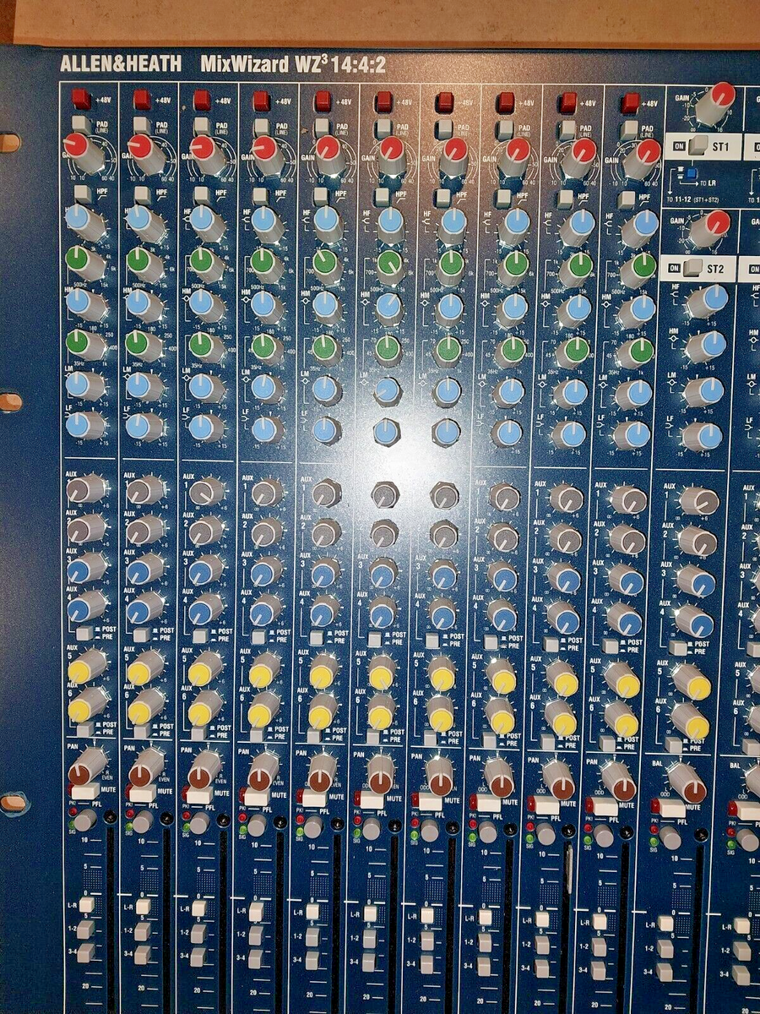Image resolution: width=760 pixels, height=1014 pixels.
Task: Toggle the +48V button on fourth channel
Action: [261, 101]
